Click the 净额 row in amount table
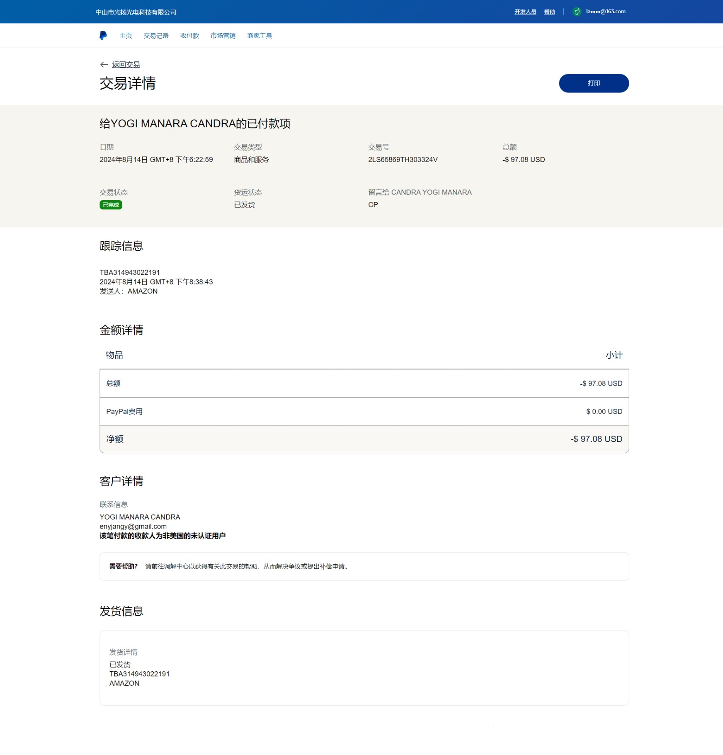The height and width of the screenshot is (755, 723). tap(364, 439)
